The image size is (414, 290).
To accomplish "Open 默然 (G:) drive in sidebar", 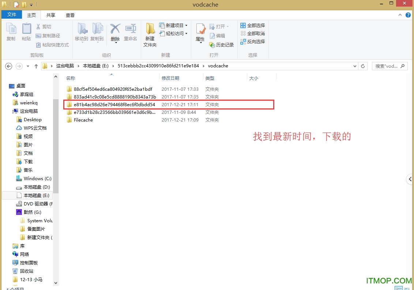I will click(29, 212).
